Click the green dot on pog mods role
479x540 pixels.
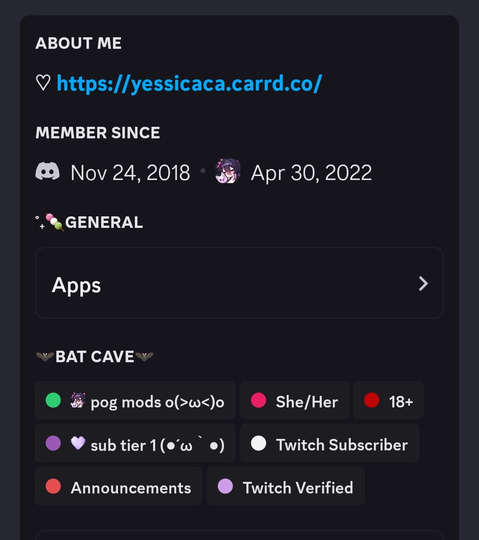pos(53,400)
